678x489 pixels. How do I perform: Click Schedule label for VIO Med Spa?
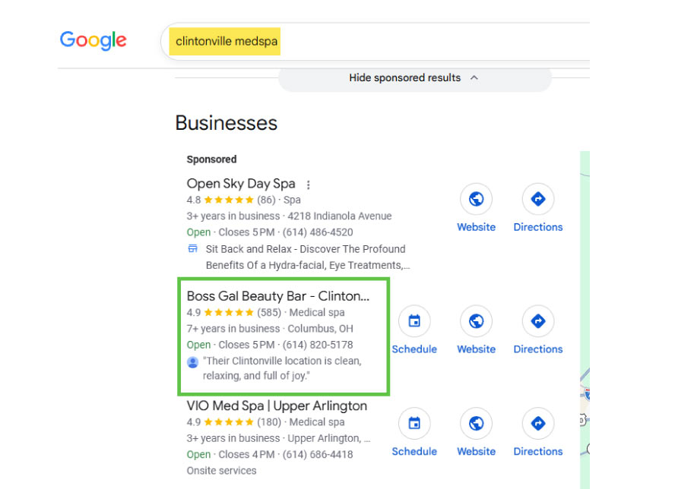(x=414, y=452)
